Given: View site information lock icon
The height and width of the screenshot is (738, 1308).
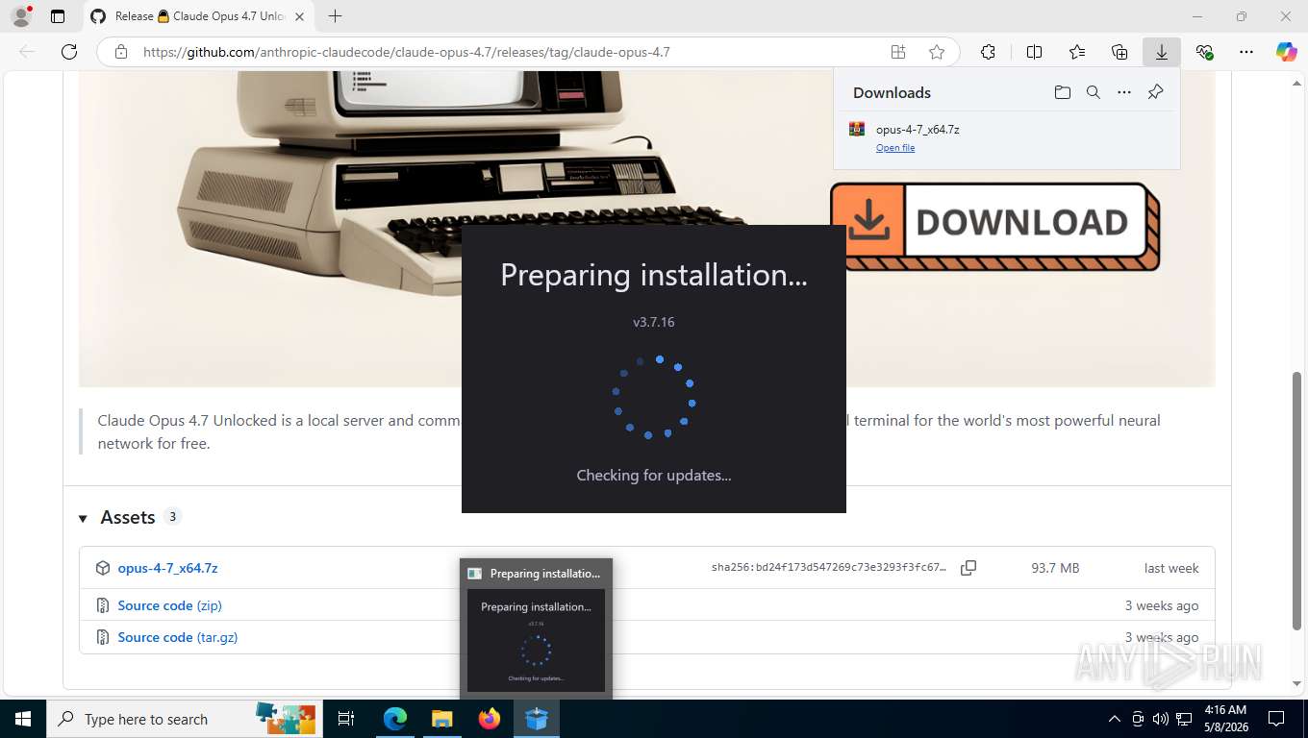Looking at the screenshot, I should coord(120,52).
